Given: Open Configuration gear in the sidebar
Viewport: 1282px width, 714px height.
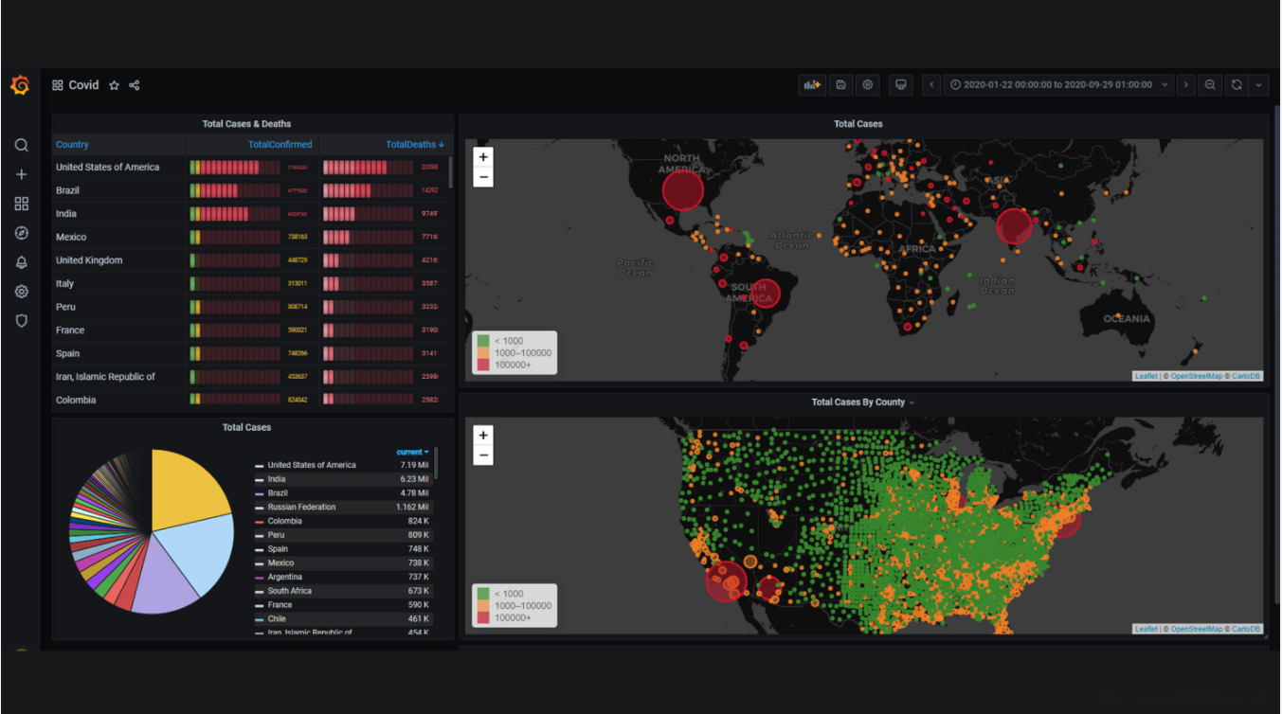Looking at the screenshot, I should pyautogui.click(x=21, y=292).
